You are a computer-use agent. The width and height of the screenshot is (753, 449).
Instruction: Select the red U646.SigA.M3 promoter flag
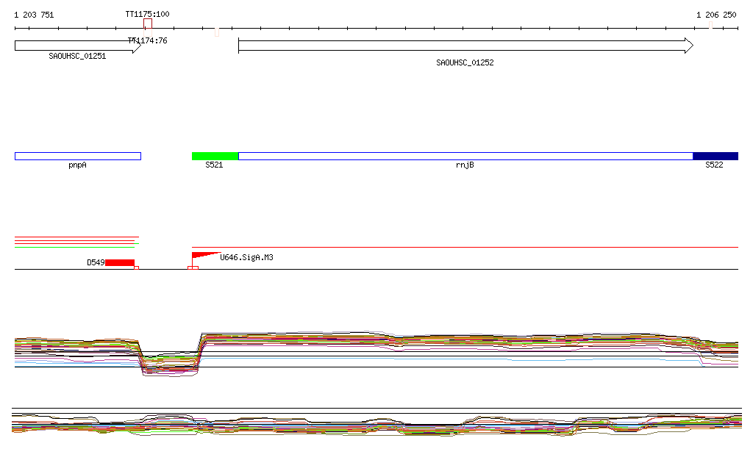click(203, 256)
